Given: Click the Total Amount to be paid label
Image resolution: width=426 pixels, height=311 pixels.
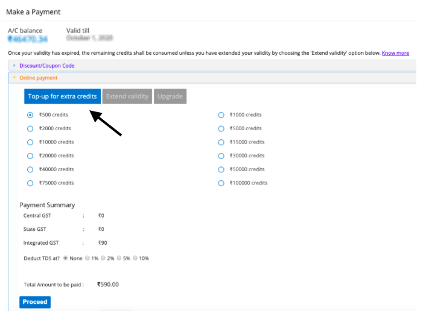Looking at the screenshot, I should coord(54,284).
